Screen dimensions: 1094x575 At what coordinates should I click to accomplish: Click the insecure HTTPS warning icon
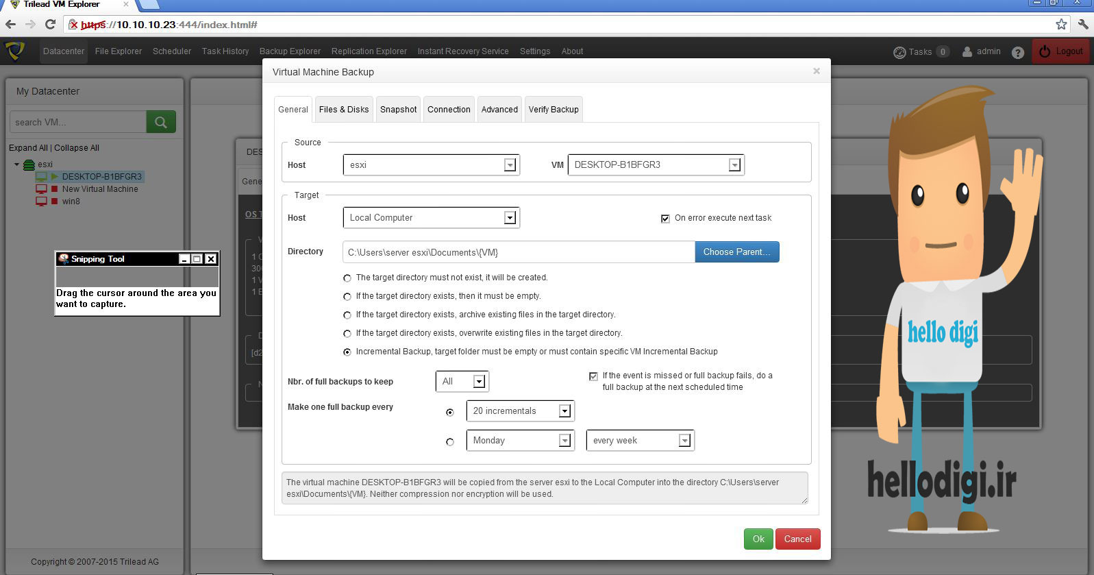coord(73,25)
